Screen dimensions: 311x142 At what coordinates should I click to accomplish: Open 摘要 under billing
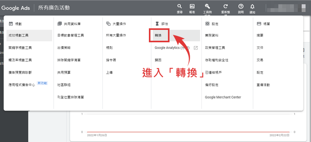260,35
